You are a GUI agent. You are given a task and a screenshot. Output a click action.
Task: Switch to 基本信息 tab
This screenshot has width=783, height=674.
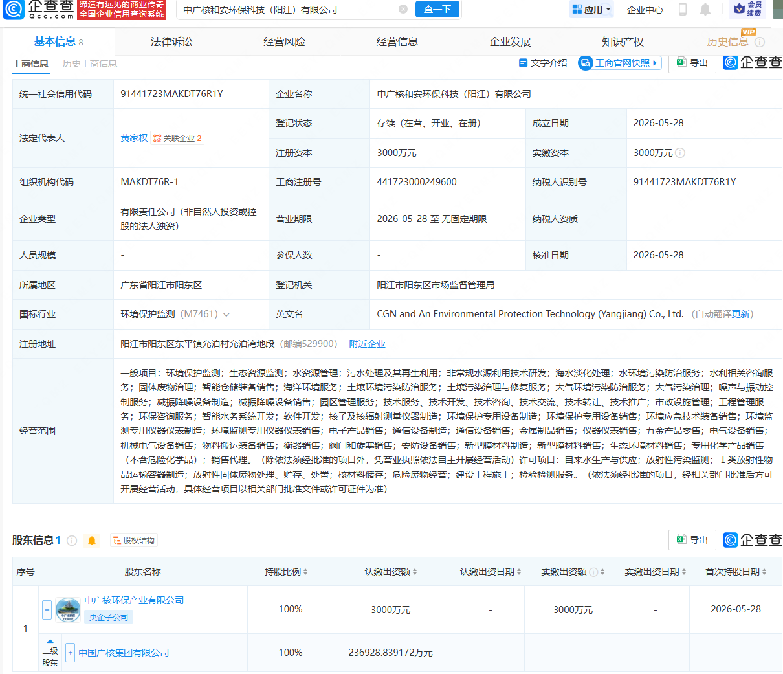pos(58,42)
